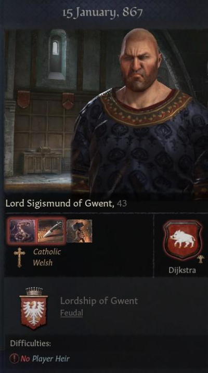The height and width of the screenshot is (373, 208).
Task: Open the Feudal government link
Action: (x=72, y=313)
